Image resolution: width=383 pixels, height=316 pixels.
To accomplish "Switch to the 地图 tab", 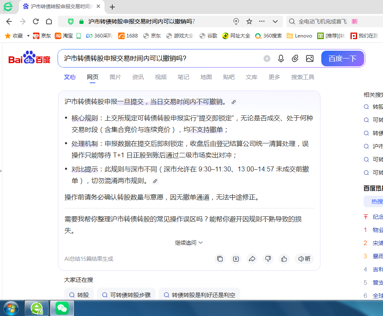I will [206, 77].
